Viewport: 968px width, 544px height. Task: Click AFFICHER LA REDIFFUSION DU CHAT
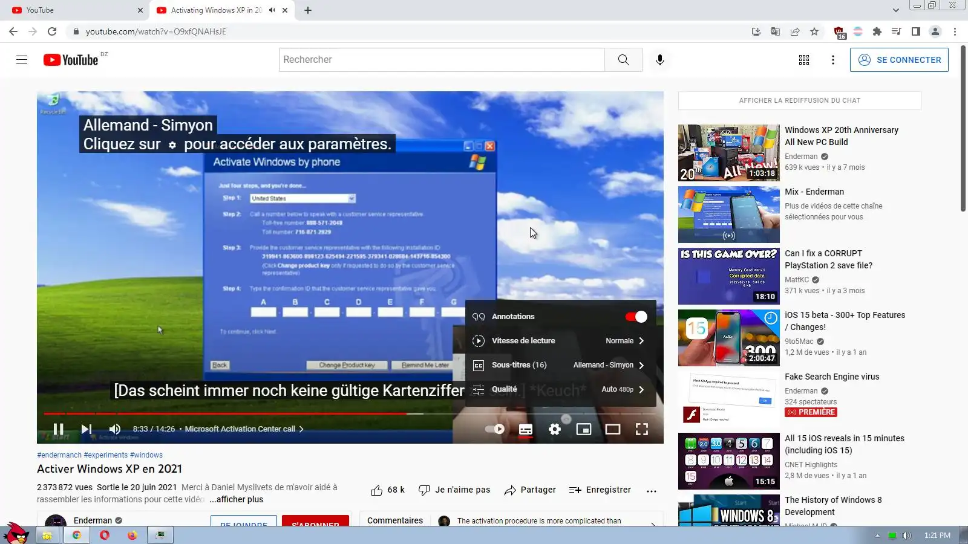click(800, 100)
